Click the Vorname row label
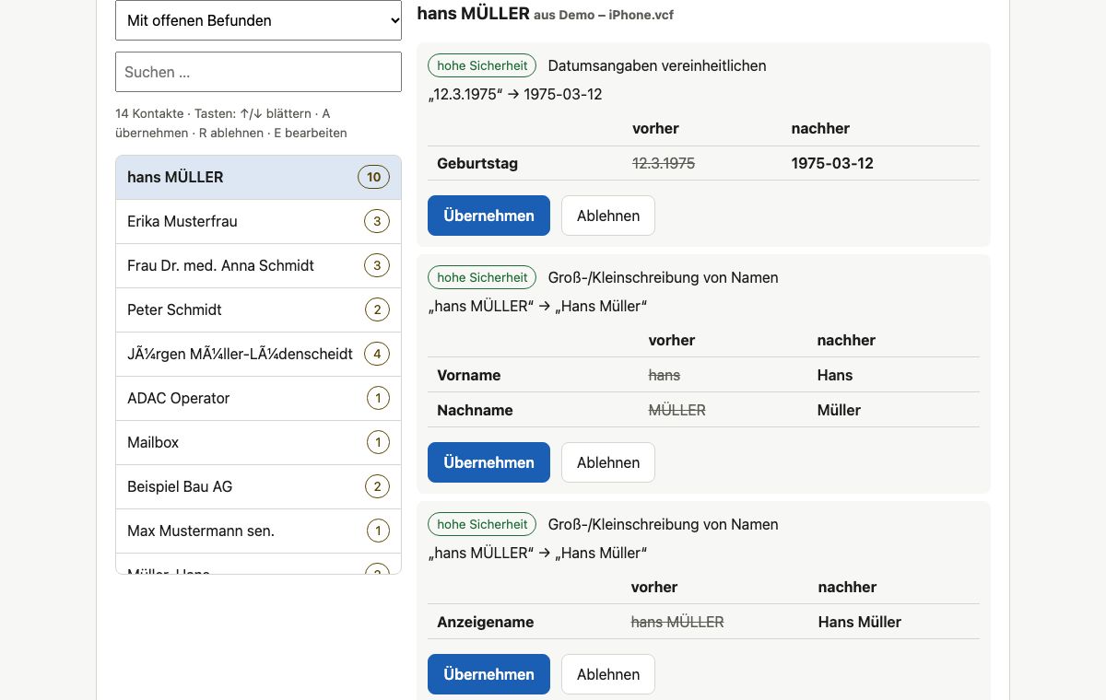 pyautogui.click(x=469, y=375)
